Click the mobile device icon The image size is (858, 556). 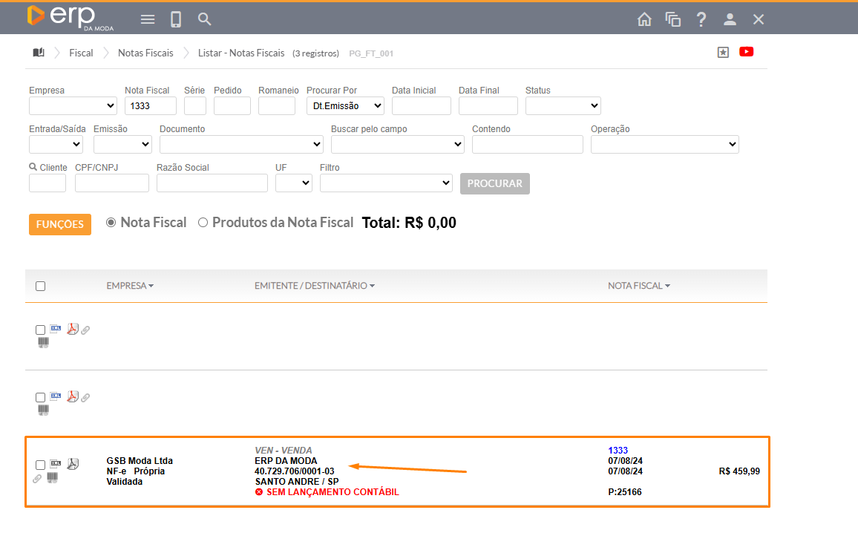point(176,19)
